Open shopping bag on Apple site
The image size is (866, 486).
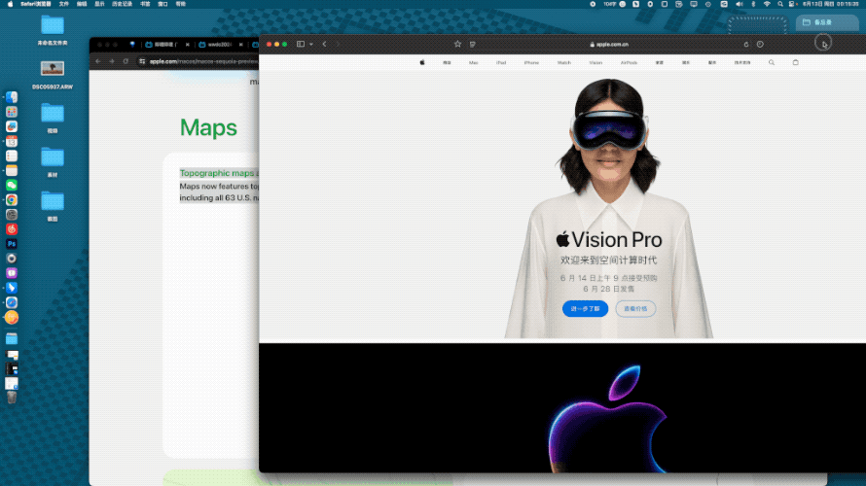coord(795,62)
